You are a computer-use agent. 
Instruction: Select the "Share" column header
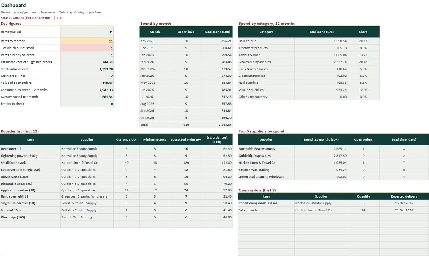[x=363, y=32]
